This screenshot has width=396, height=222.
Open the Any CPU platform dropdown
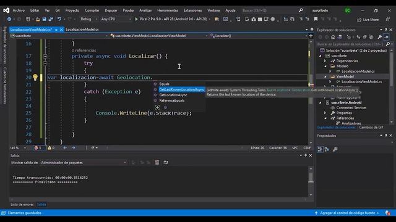tap(116, 19)
